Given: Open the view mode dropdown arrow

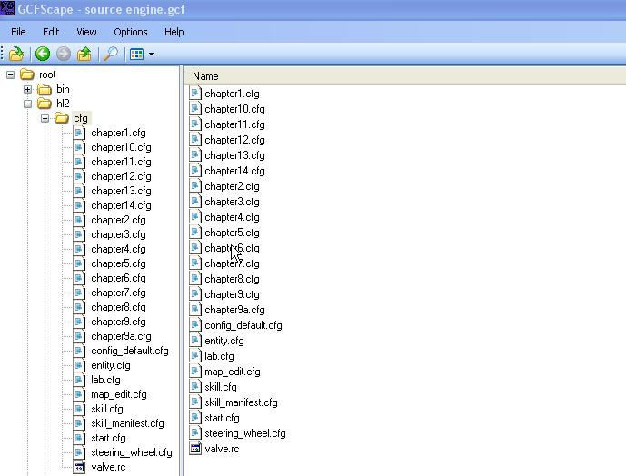Looking at the screenshot, I should (152, 54).
